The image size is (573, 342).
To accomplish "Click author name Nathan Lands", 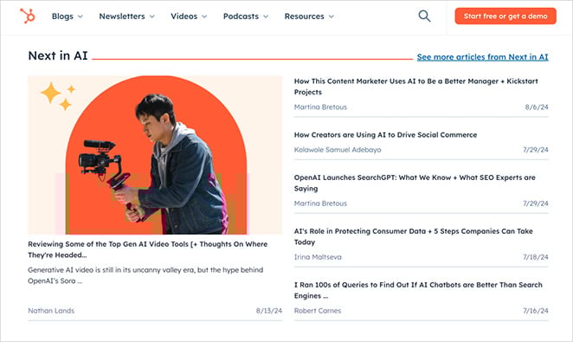I will coord(51,311).
